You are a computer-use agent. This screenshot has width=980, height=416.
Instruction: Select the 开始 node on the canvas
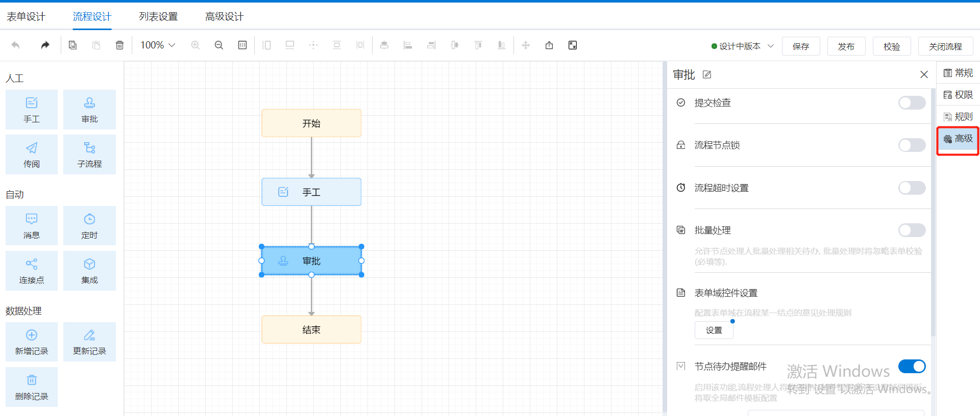311,123
